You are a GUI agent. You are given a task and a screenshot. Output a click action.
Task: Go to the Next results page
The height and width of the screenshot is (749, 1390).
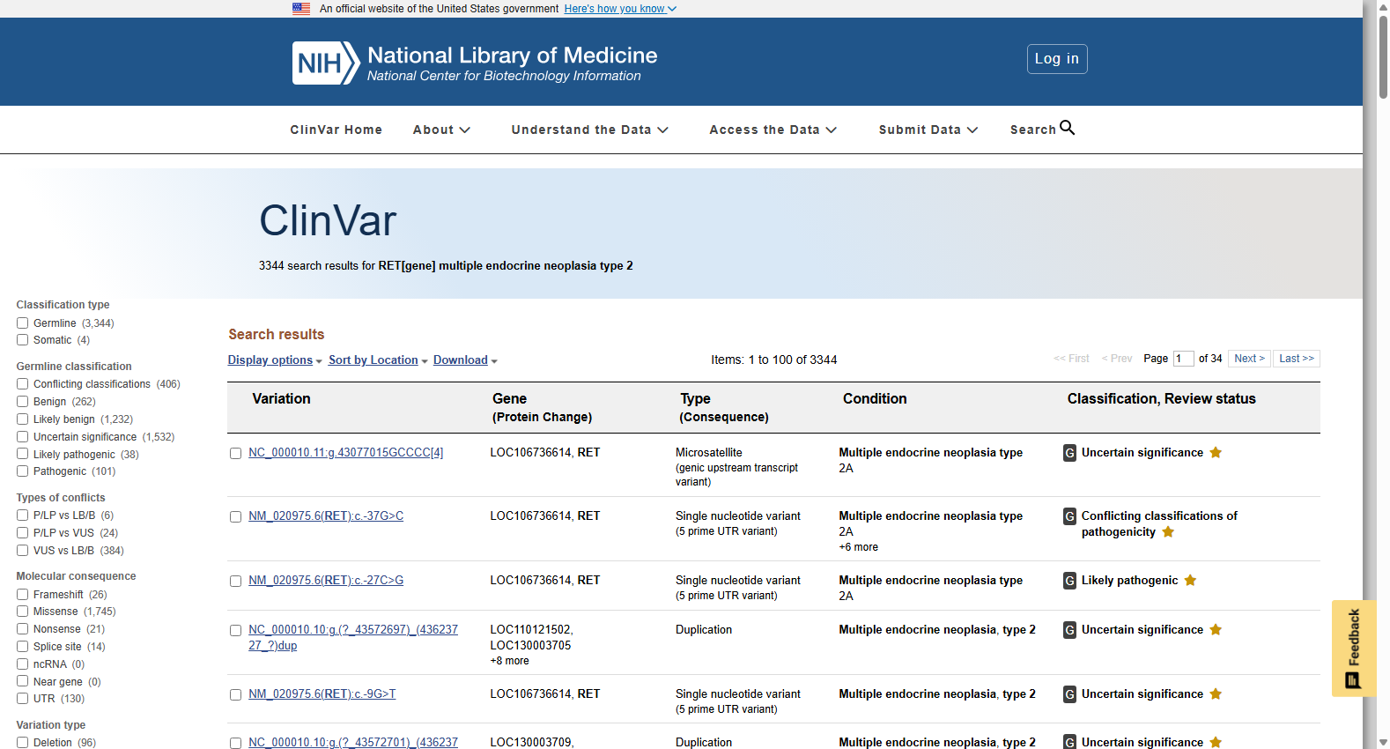(x=1249, y=359)
